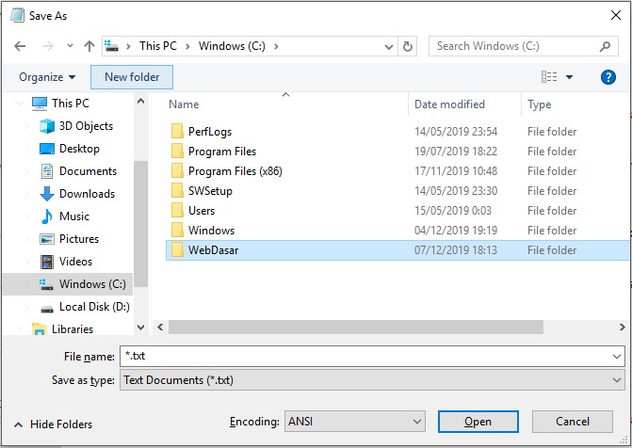Click the change view layout icon
This screenshot has height=448, width=632.
[x=549, y=77]
